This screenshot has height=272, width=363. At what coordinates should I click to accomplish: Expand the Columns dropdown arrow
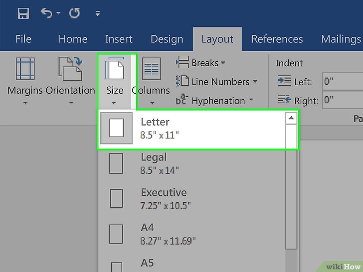coord(152,103)
